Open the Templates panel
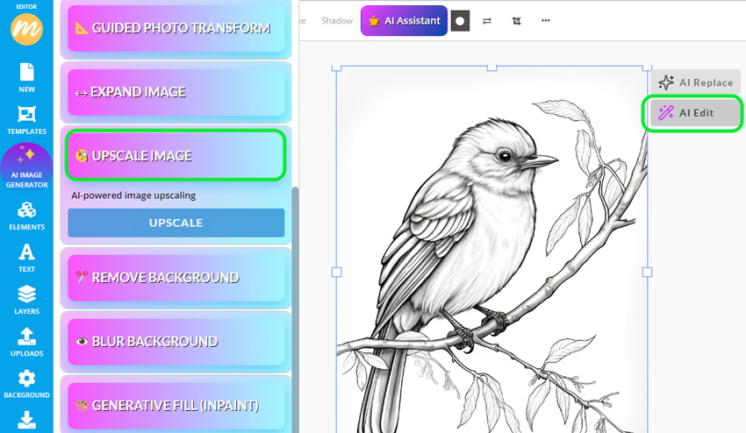The image size is (746, 433). [x=26, y=120]
